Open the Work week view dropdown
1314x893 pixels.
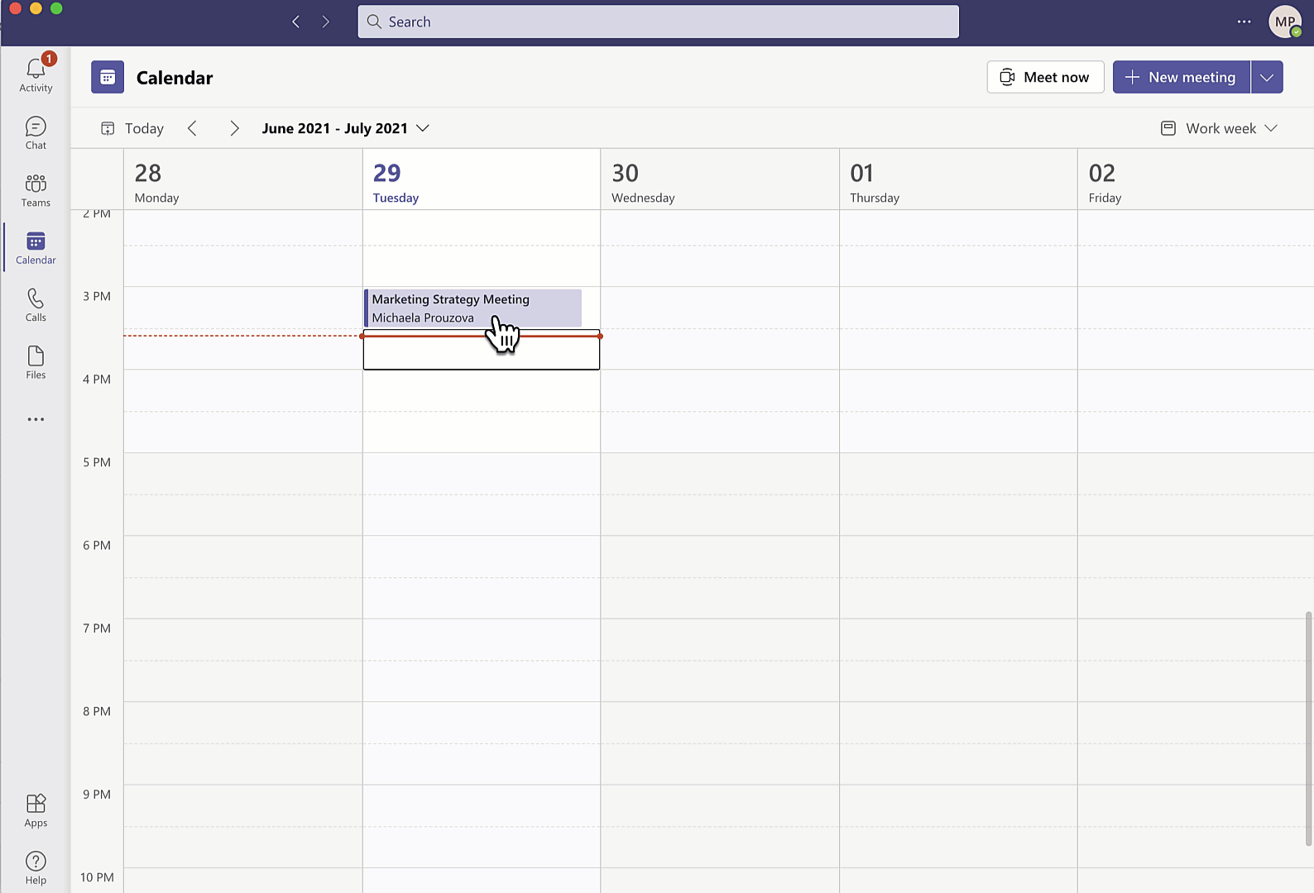click(1220, 128)
